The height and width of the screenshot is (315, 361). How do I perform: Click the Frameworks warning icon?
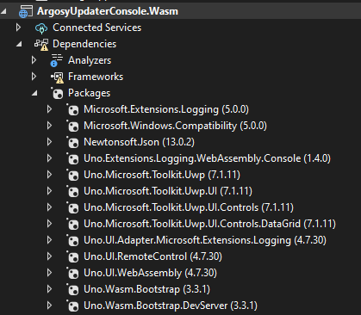click(x=57, y=77)
